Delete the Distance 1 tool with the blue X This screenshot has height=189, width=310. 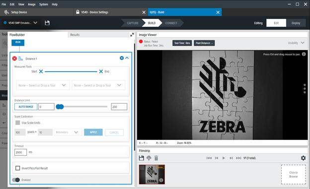click(122, 58)
